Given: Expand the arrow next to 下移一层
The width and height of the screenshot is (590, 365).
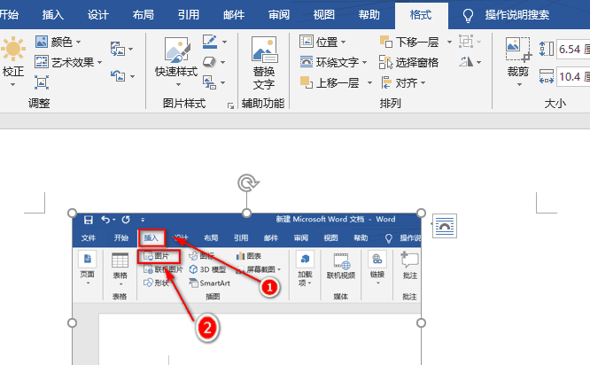Looking at the screenshot, I should tap(449, 42).
